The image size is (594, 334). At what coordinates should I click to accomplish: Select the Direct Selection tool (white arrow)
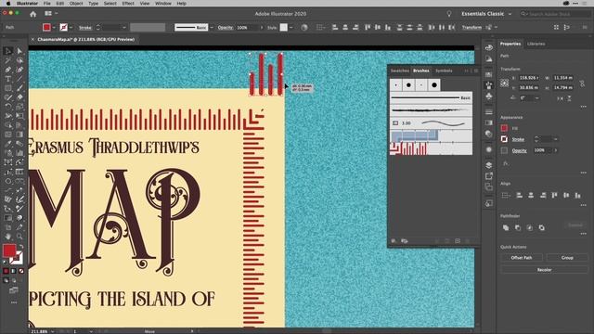pos(19,51)
